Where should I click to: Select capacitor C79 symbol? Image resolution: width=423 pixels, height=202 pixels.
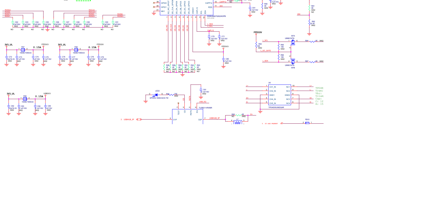[99, 57]
